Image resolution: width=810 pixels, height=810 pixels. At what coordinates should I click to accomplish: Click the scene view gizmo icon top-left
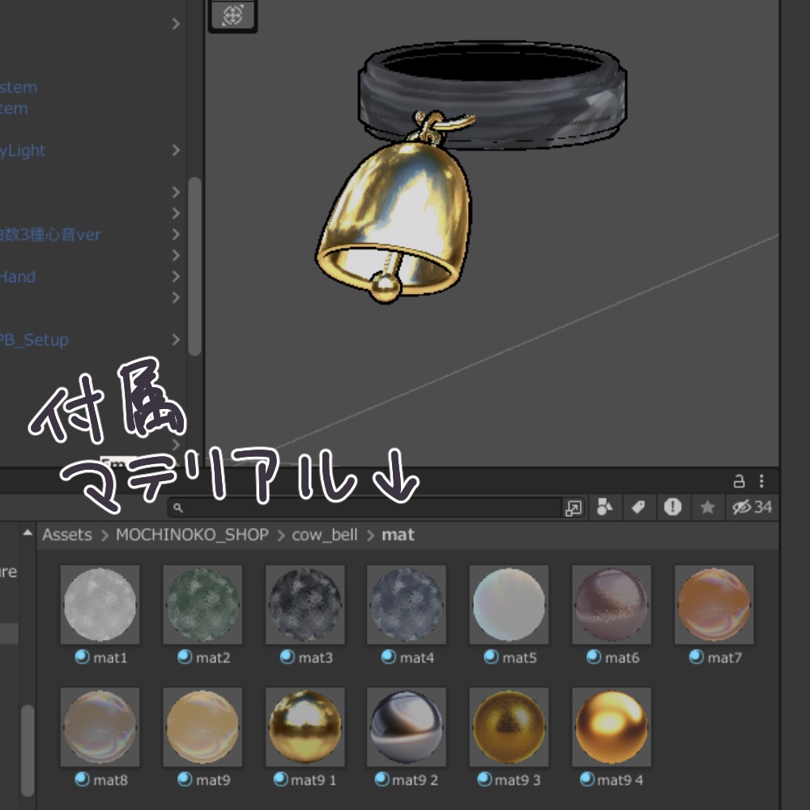coord(233,16)
